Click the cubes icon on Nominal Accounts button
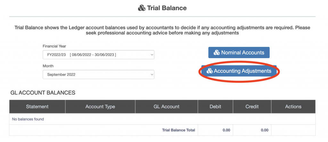The image size is (328, 142). click(x=217, y=53)
